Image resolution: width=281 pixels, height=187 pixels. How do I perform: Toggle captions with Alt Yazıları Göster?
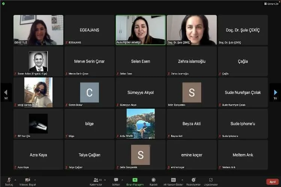click(173, 181)
